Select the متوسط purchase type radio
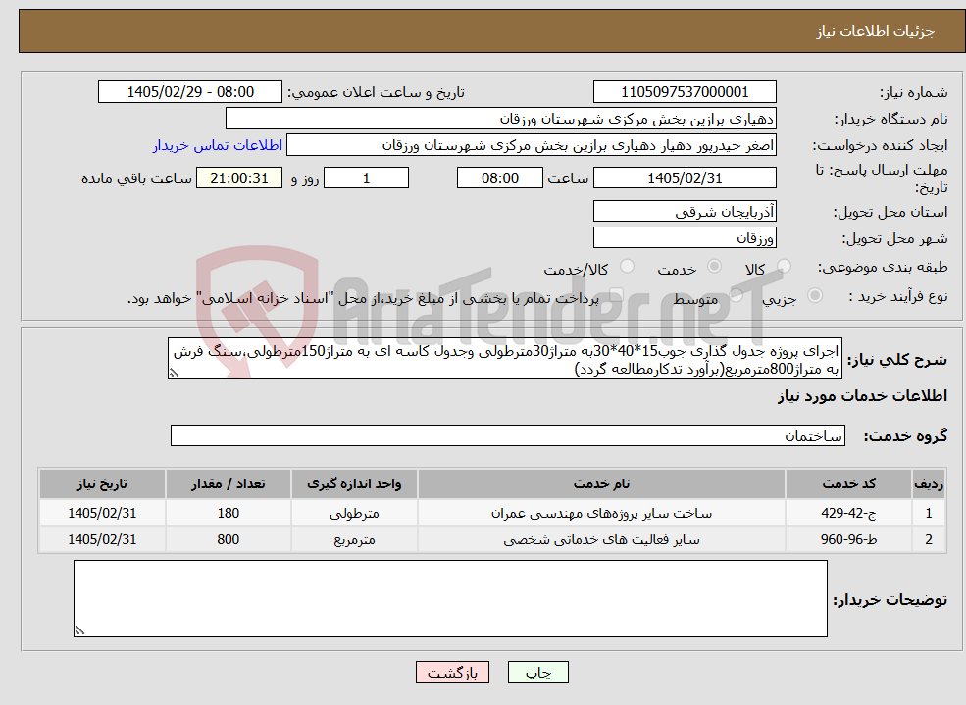Viewport: 966px width, 705px height. 737,295
